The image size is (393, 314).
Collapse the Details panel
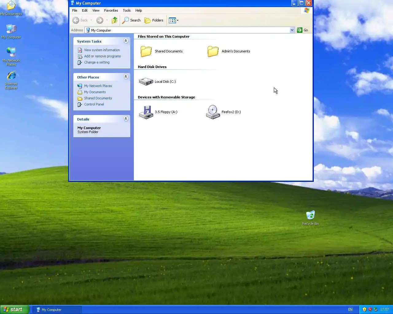pos(126,119)
